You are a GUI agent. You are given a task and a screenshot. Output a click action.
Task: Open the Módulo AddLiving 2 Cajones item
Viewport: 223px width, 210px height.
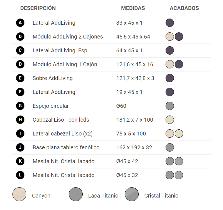click(x=68, y=37)
